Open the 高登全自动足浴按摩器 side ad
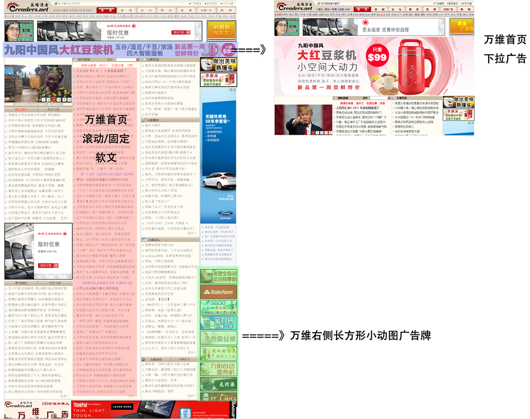This screenshot has width=530, height=419. 218,276
